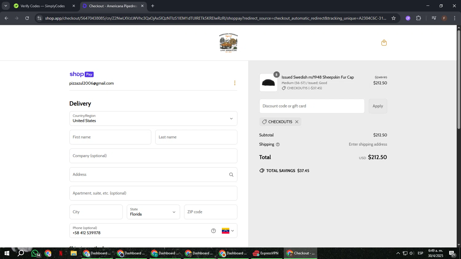Open the tab search dropdown arrow

(x=6, y=6)
